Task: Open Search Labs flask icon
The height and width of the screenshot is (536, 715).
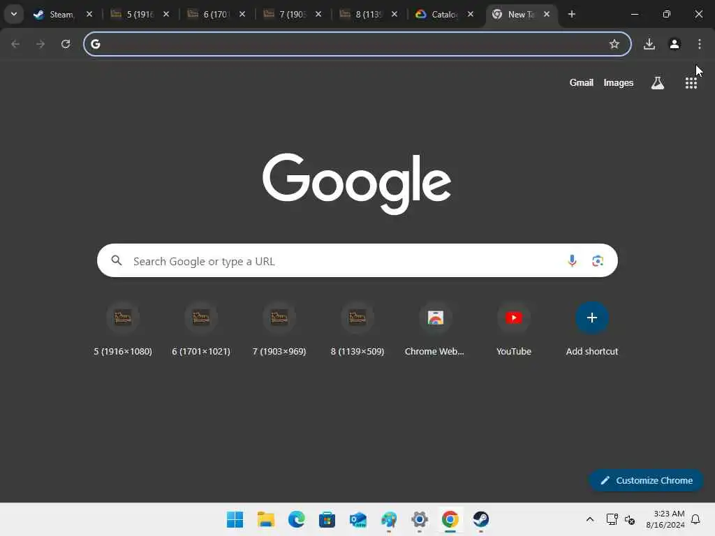Action: [658, 83]
